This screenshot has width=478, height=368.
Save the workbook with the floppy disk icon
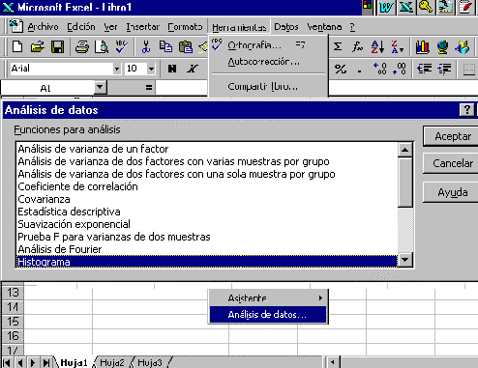(57, 47)
